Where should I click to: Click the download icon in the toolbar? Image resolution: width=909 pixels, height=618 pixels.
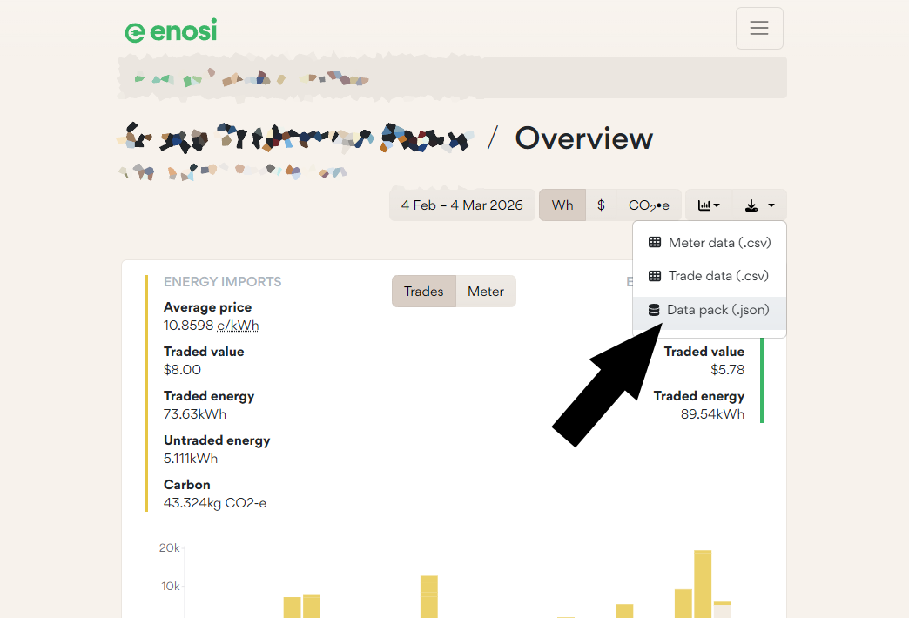pos(751,205)
